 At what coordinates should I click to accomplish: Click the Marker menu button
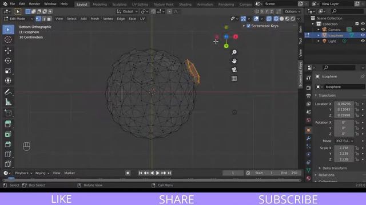point(70,173)
